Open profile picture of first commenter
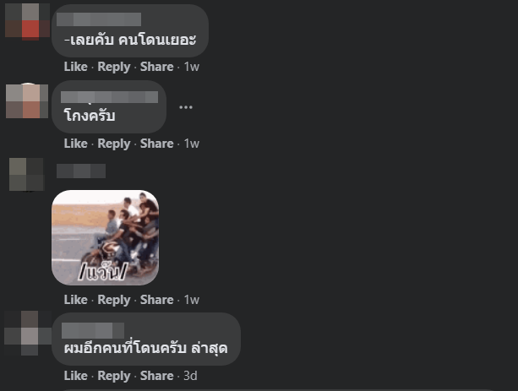The height and width of the screenshot is (391, 518). [x=27, y=20]
